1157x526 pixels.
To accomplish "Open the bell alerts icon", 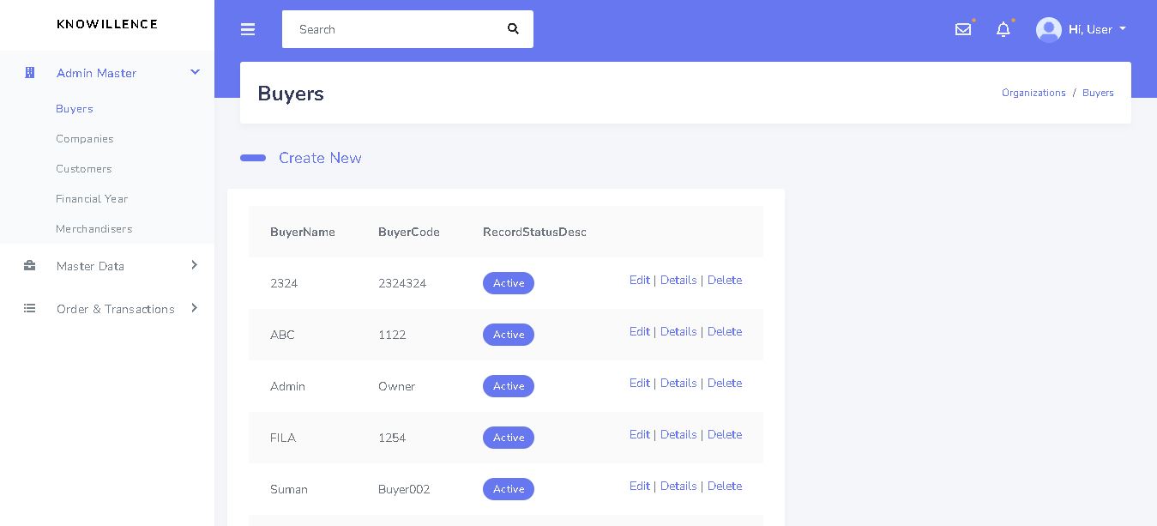I will 1003,29.
